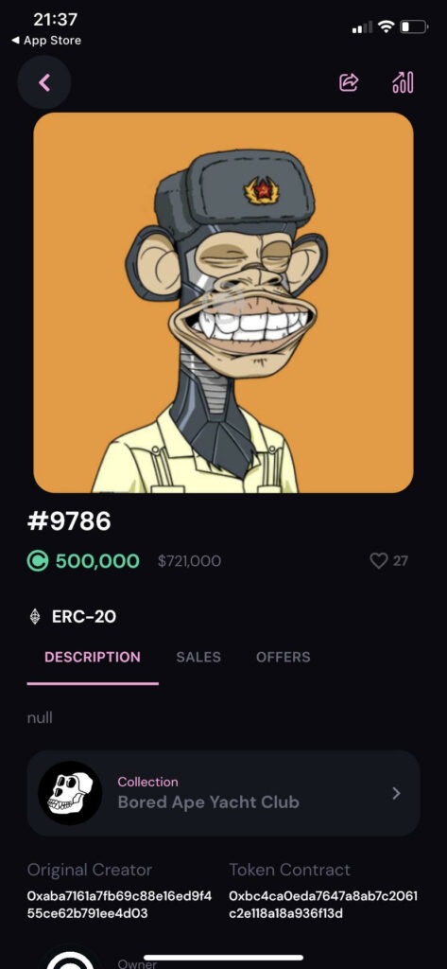Viewport: 447px width, 969px height.
Task: Open the share icon
Action: (x=349, y=82)
